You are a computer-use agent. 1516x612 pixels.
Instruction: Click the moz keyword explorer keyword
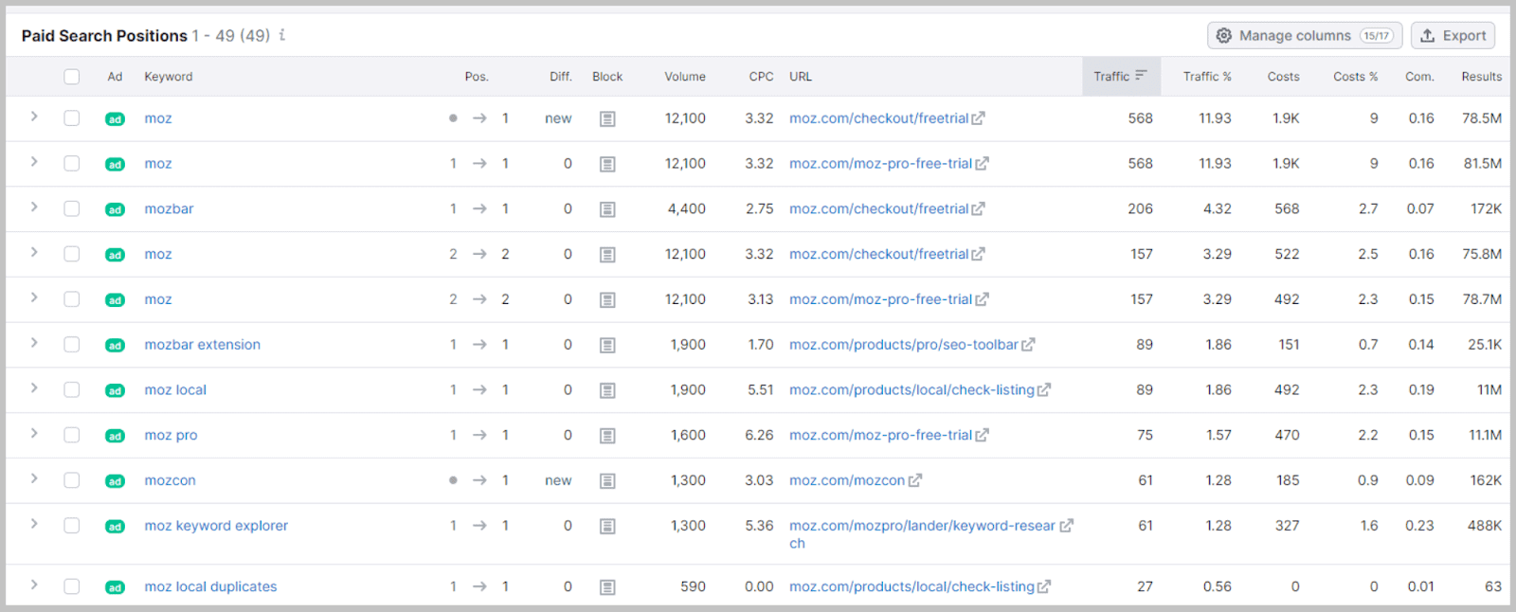(216, 526)
